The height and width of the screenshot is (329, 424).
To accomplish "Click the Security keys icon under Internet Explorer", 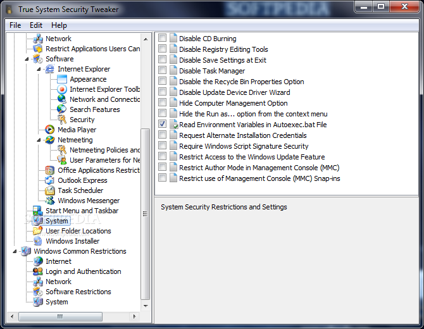I will tap(62, 120).
